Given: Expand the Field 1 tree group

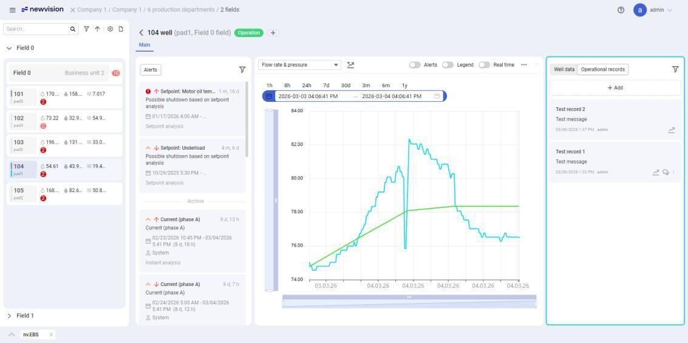Looking at the screenshot, I should pos(9,315).
